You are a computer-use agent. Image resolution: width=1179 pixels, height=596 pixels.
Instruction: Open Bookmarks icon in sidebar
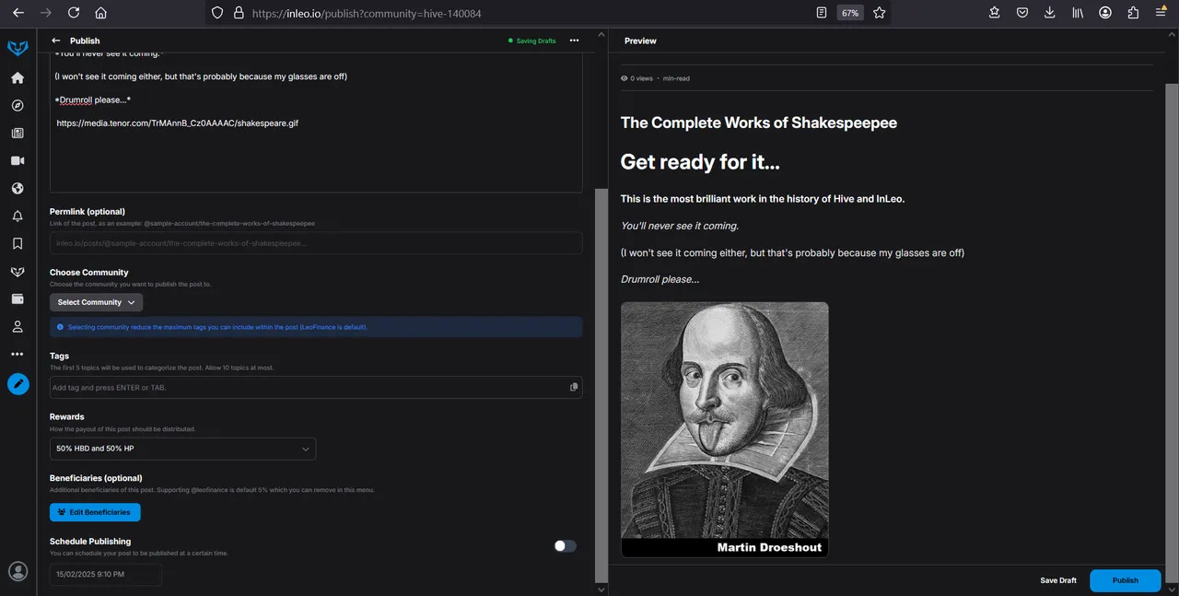[18, 244]
